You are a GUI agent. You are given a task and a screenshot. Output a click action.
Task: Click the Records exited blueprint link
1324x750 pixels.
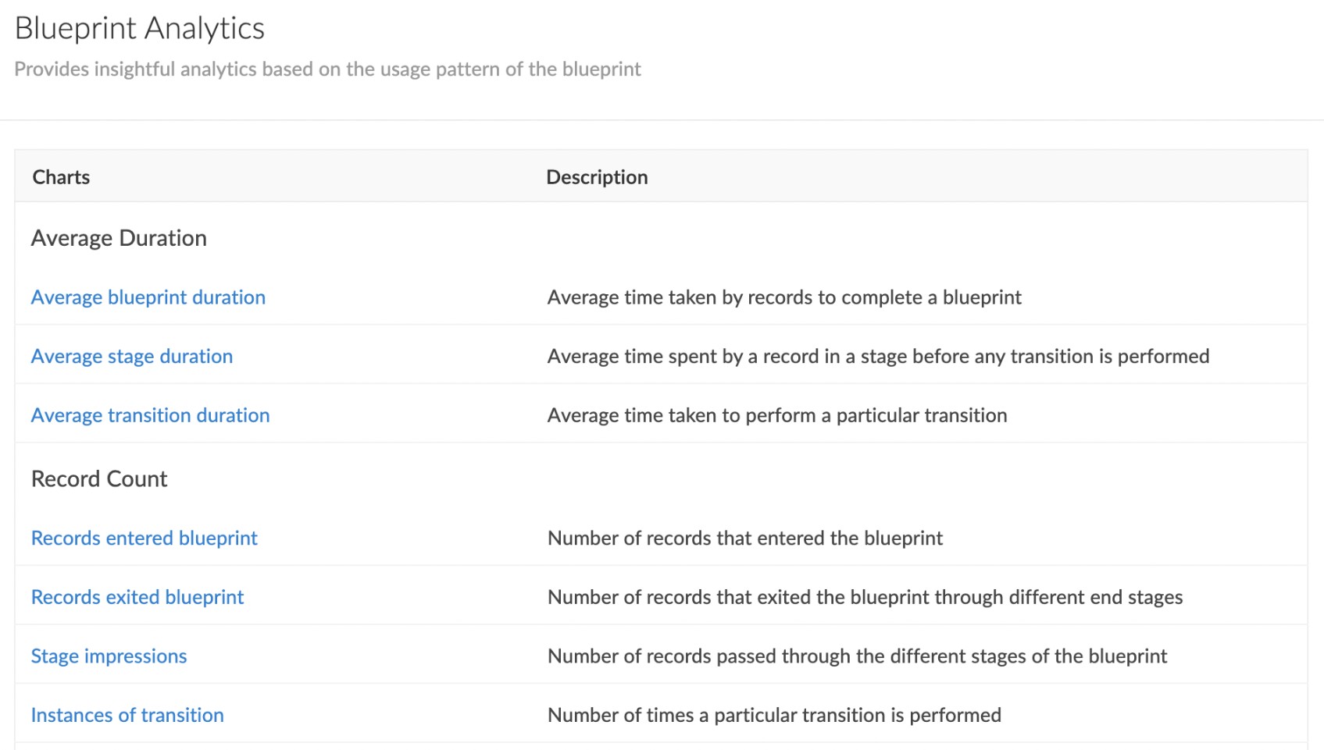tap(137, 597)
